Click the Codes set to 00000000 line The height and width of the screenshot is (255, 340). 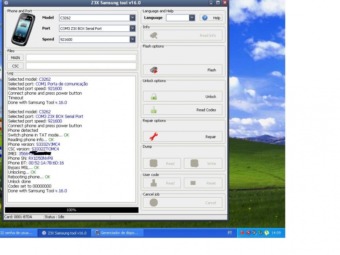click(x=30, y=186)
